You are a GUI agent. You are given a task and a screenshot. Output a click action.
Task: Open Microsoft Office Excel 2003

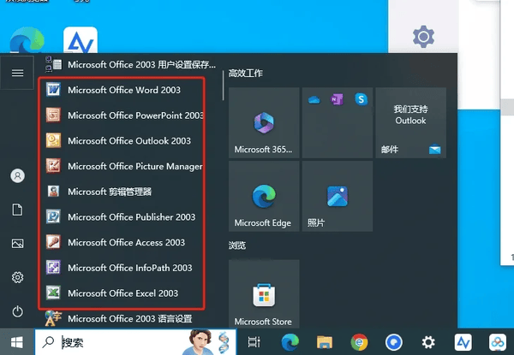[x=123, y=293]
